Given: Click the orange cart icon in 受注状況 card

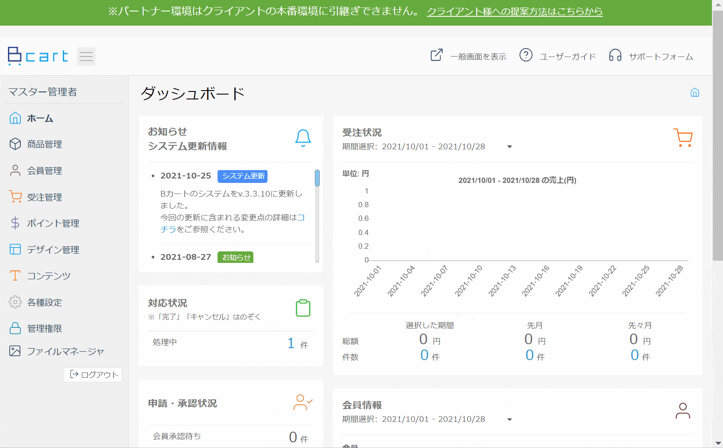Looking at the screenshot, I should point(683,137).
